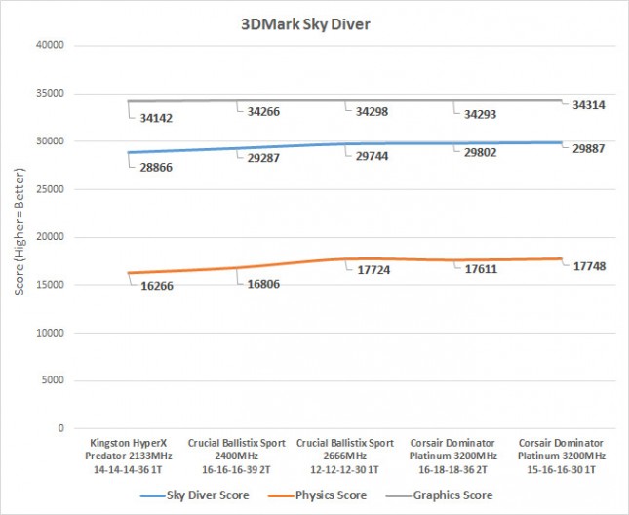Select the Sky Diver data label 29287
This screenshot has height=515, width=629.
pos(263,158)
